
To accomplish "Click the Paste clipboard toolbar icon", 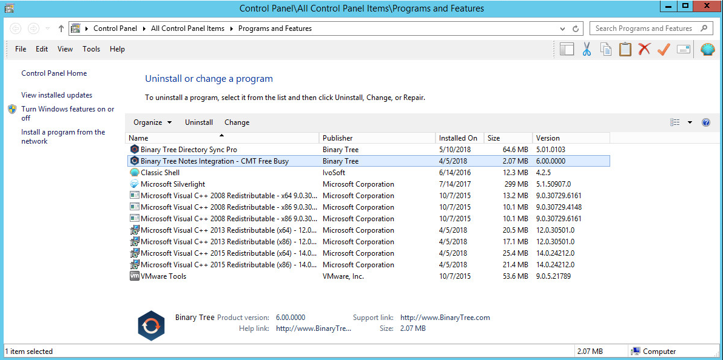I will [x=625, y=50].
